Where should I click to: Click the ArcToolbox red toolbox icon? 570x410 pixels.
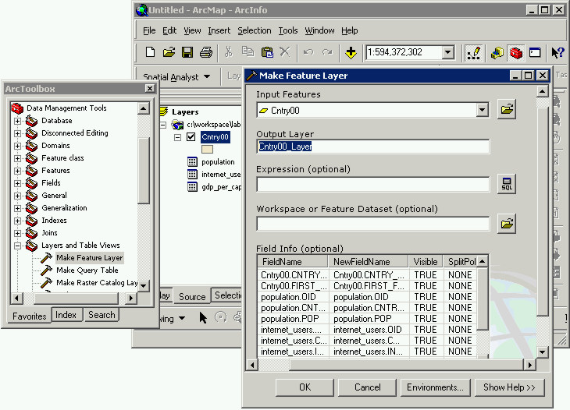tap(515, 52)
